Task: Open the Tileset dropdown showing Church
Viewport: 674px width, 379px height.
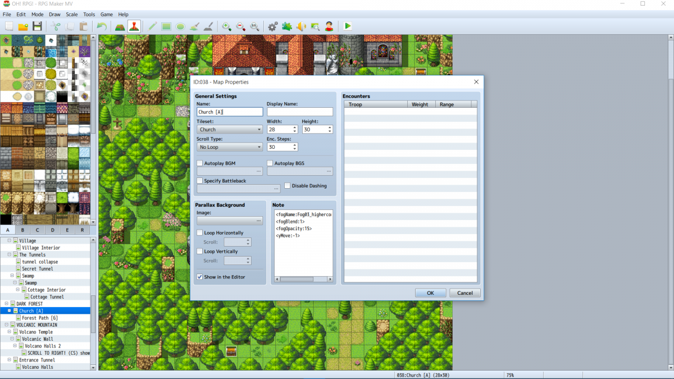Action: point(230,129)
